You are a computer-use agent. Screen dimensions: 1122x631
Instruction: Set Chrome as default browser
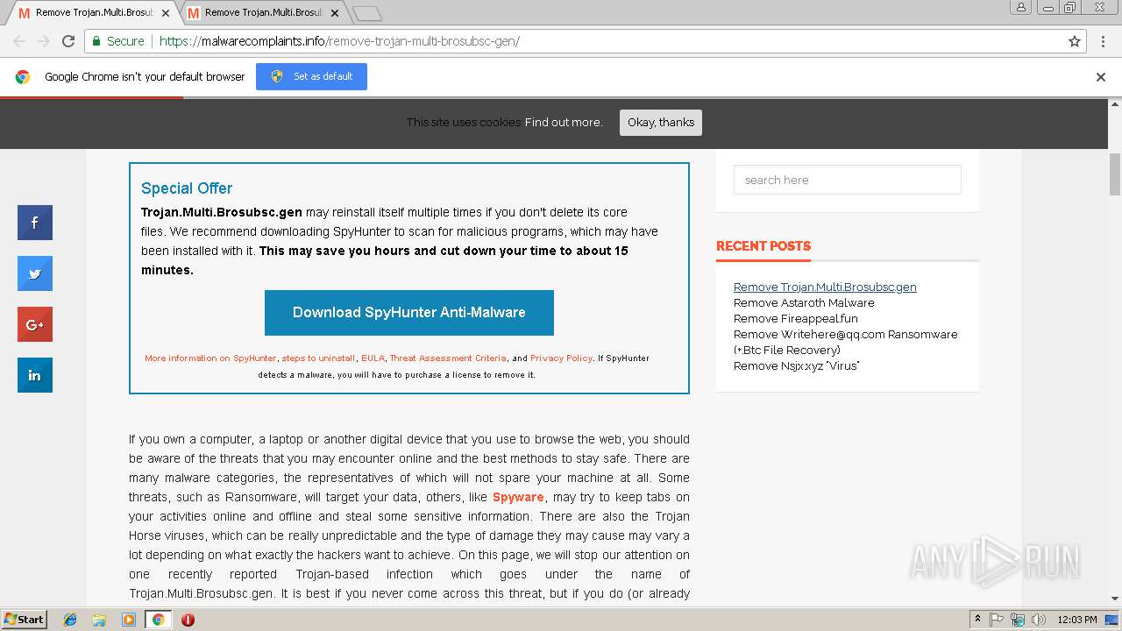(311, 76)
